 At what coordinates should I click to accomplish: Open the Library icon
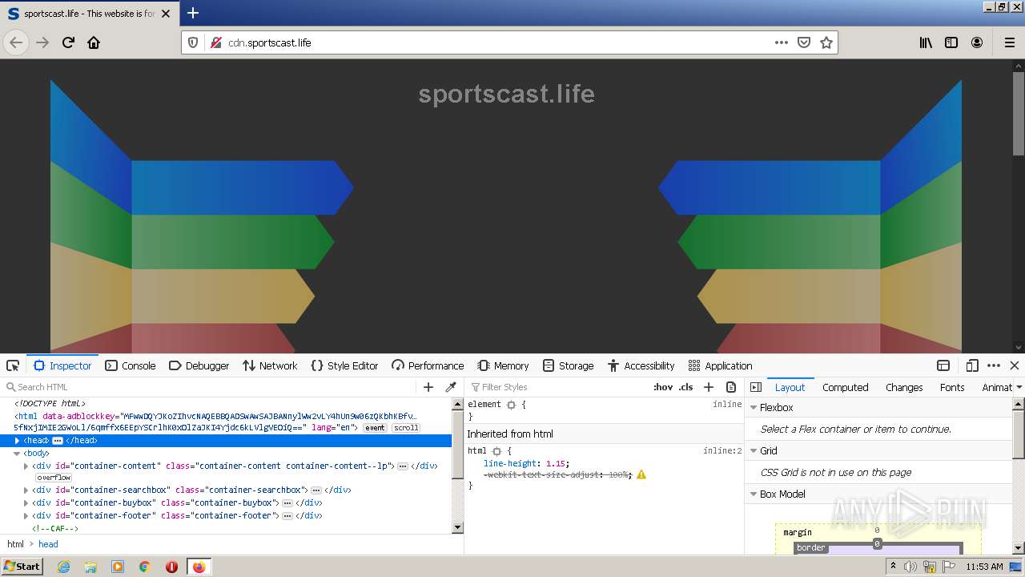click(926, 42)
